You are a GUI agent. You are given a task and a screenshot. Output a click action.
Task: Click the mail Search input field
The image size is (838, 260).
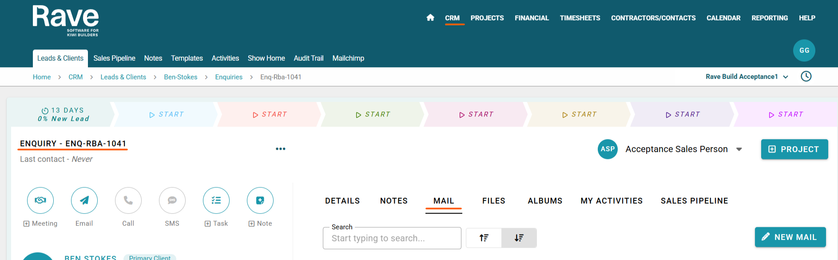pyautogui.click(x=392, y=238)
